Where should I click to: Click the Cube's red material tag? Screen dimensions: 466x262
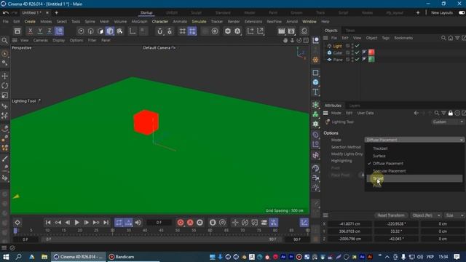[371, 52]
